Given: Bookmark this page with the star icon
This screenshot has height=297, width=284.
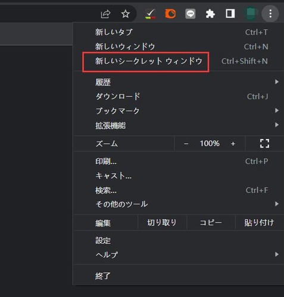Looking at the screenshot, I should click(x=126, y=14).
